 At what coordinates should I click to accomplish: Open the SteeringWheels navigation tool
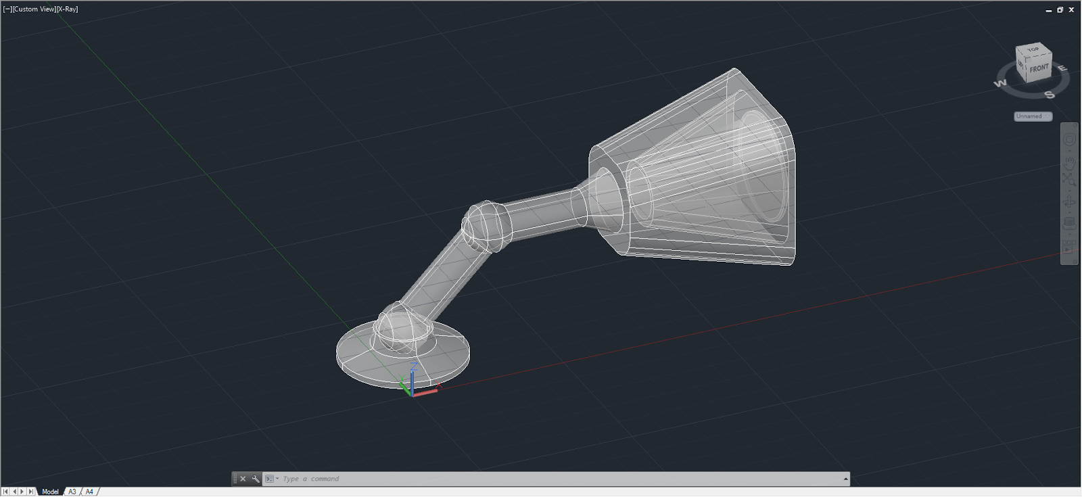click(x=1069, y=139)
